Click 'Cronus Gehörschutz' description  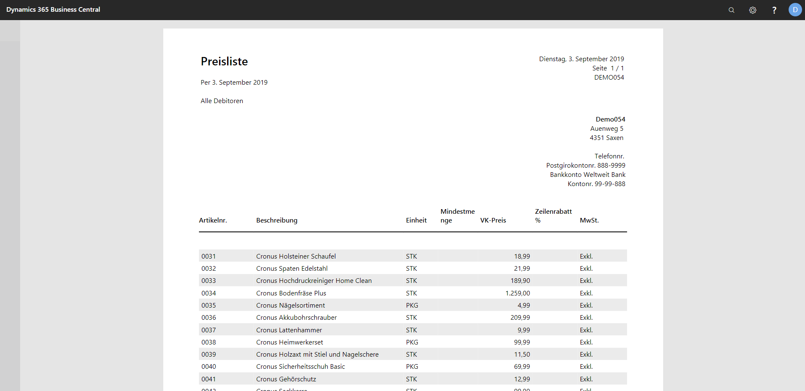[x=286, y=379]
